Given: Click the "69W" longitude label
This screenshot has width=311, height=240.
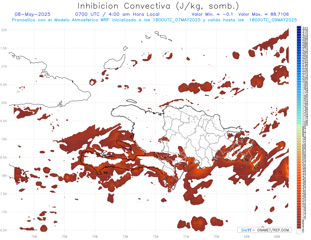Looking at the screenshot, I should click(247, 236).
